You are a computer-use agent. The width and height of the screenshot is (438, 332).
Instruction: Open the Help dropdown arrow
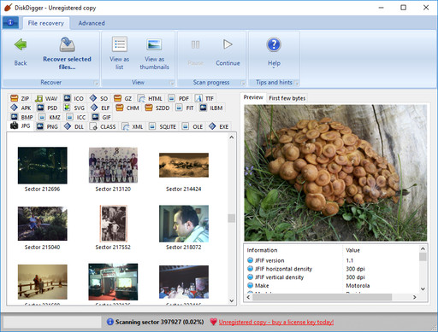pyautogui.click(x=274, y=67)
